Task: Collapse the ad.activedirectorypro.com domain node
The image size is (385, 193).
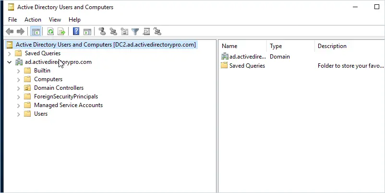Action: pos(9,62)
